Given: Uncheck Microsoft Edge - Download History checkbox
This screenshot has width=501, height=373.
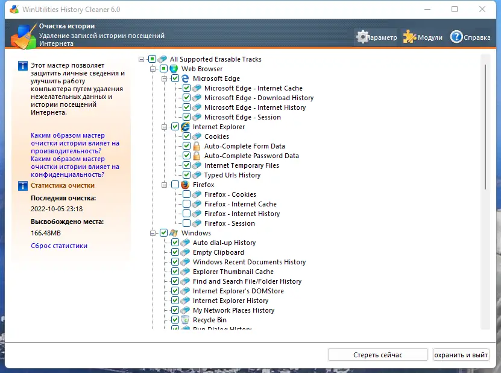Looking at the screenshot, I should [x=187, y=98].
